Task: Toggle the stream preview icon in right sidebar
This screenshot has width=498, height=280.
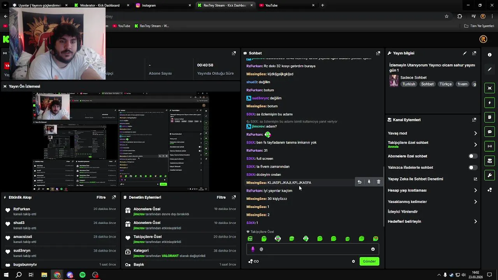Action: pos(490,88)
